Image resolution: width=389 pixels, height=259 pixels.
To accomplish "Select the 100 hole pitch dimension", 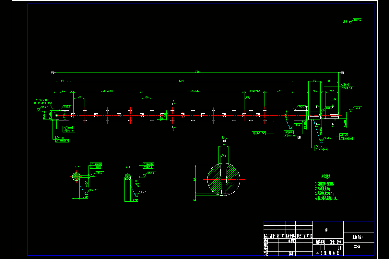I will coord(248,97).
